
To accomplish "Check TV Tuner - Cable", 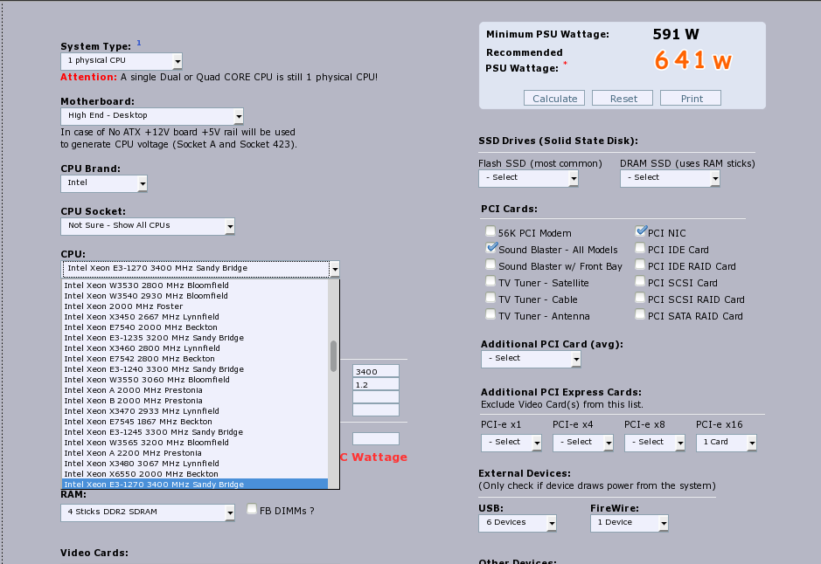I will pos(491,298).
